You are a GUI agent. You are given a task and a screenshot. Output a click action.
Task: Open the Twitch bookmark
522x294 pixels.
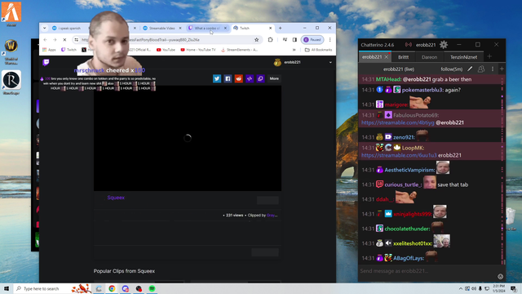click(69, 50)
